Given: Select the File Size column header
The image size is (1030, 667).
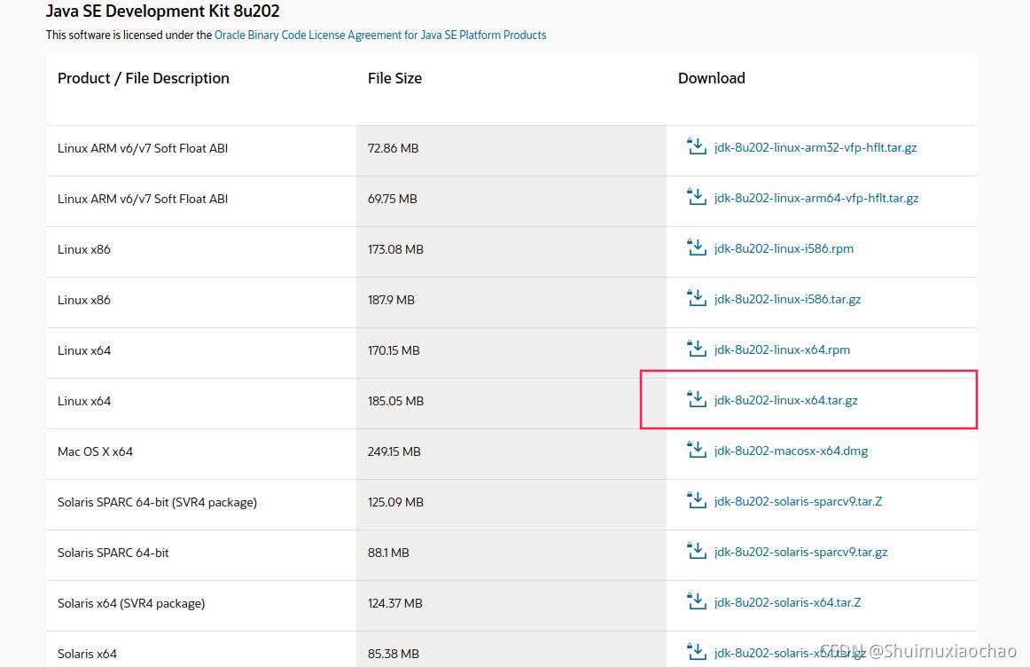Looking at the screenshot, I should coord(394,78).
